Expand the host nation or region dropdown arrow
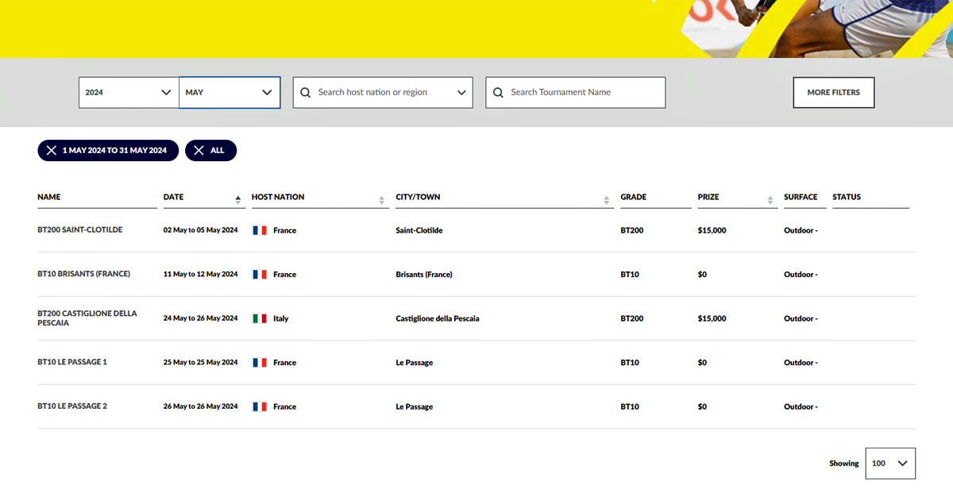Viewport: 953px width, 500px height. point(461,93)
